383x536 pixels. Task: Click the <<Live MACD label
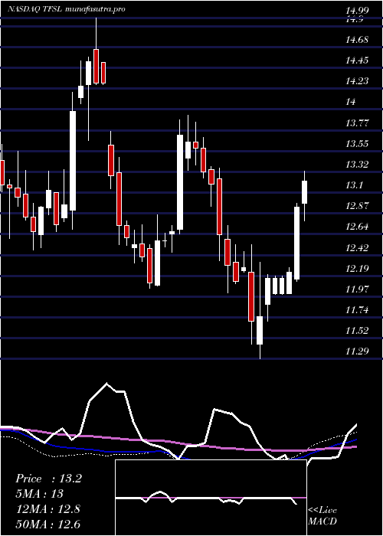point(322,516)
